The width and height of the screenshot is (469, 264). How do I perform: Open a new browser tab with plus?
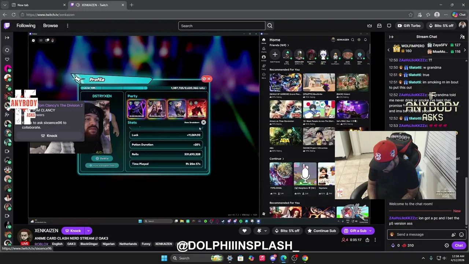pyautogui.click(x=132, y=5)
